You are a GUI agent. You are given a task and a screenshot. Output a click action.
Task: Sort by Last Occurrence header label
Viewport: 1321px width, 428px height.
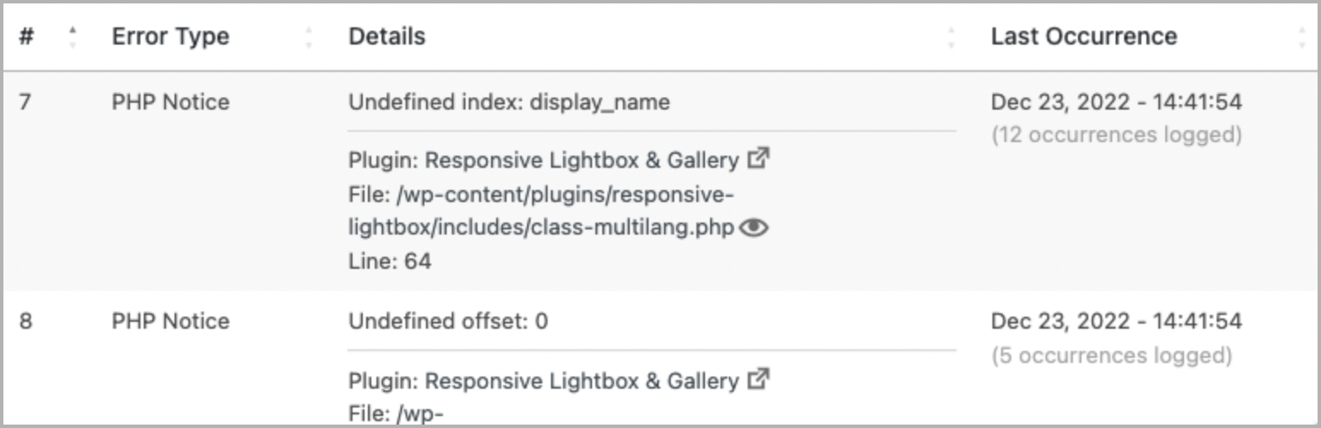[1084, 37]
